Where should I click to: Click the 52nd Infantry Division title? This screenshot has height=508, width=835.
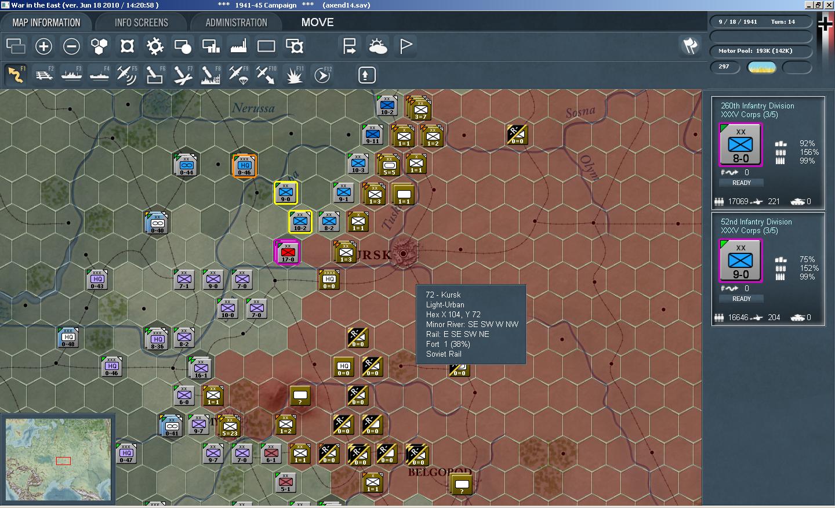(756, 222)
